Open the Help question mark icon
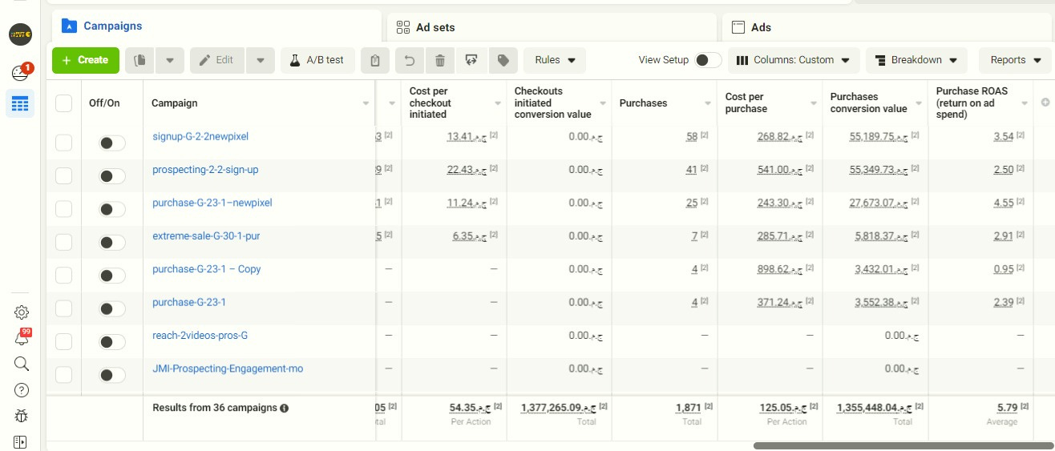 click(22, 390)
